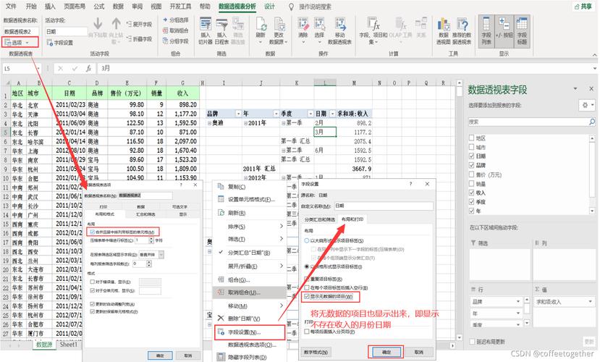Image resolution: width=600 pixels, height=362 pixels.
Task: Click 数字格式(N) button in field settings
Action: click(316, 352)
